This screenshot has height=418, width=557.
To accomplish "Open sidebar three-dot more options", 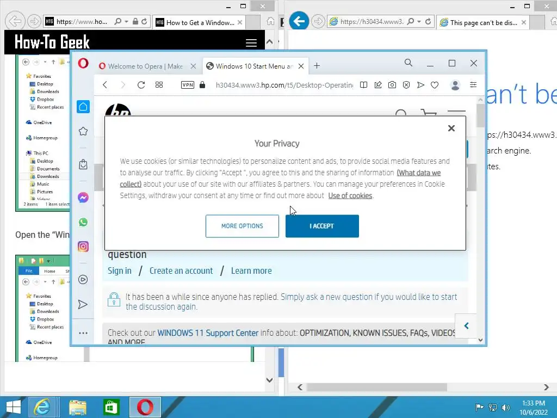I will coord(83,333).
